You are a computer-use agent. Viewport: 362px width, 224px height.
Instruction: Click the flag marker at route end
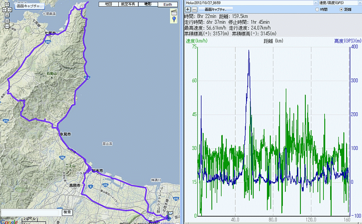170,214
